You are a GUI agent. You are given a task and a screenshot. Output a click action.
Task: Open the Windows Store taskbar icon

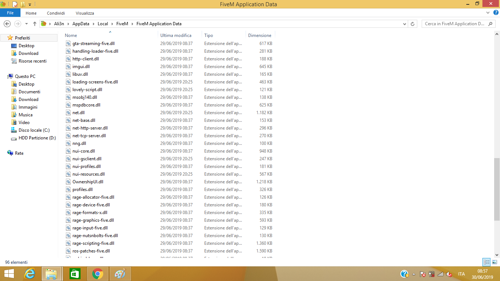[74, 274]
